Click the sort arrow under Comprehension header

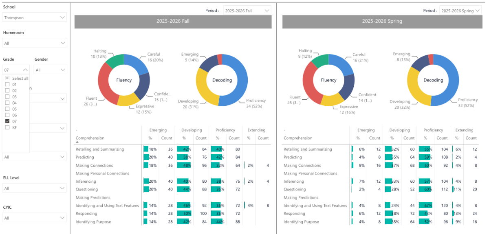coord(77,142)
